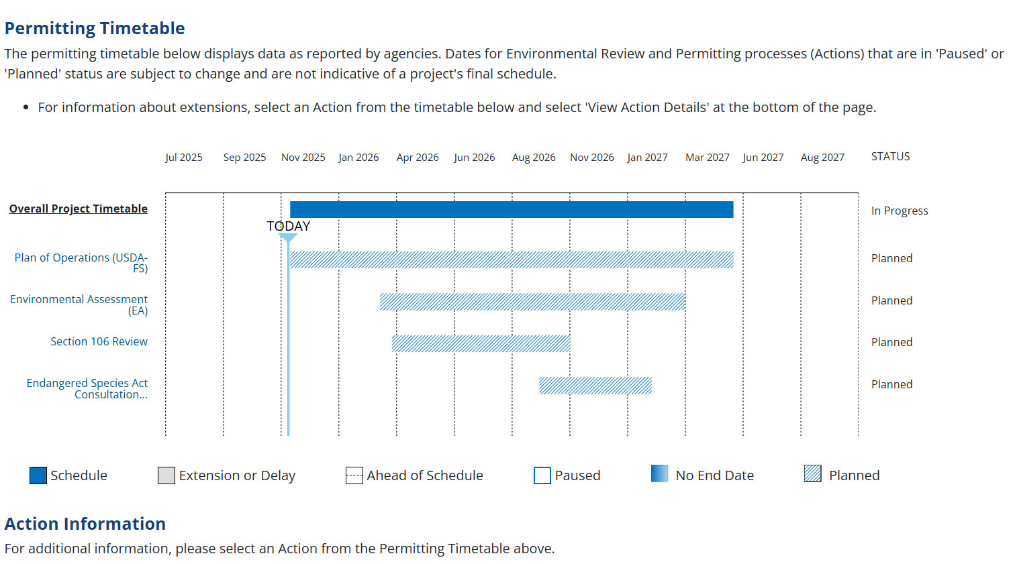Click the Paused legend box icon

(542, 475)
